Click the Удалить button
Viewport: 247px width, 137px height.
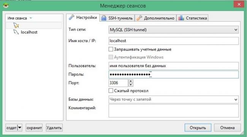pos(54,128)
